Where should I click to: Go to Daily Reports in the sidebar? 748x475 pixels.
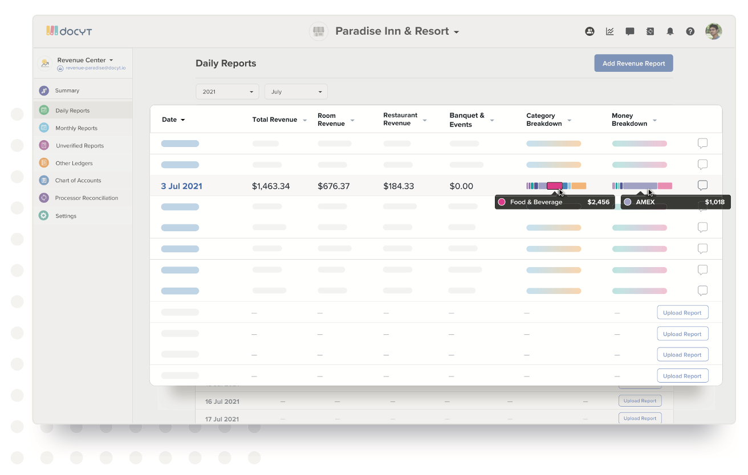click(x=83, y=110)
